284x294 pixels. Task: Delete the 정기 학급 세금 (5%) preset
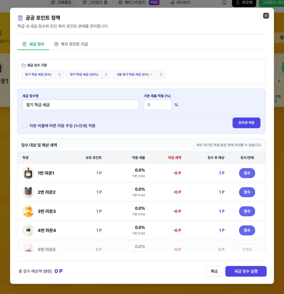point(59,75)
